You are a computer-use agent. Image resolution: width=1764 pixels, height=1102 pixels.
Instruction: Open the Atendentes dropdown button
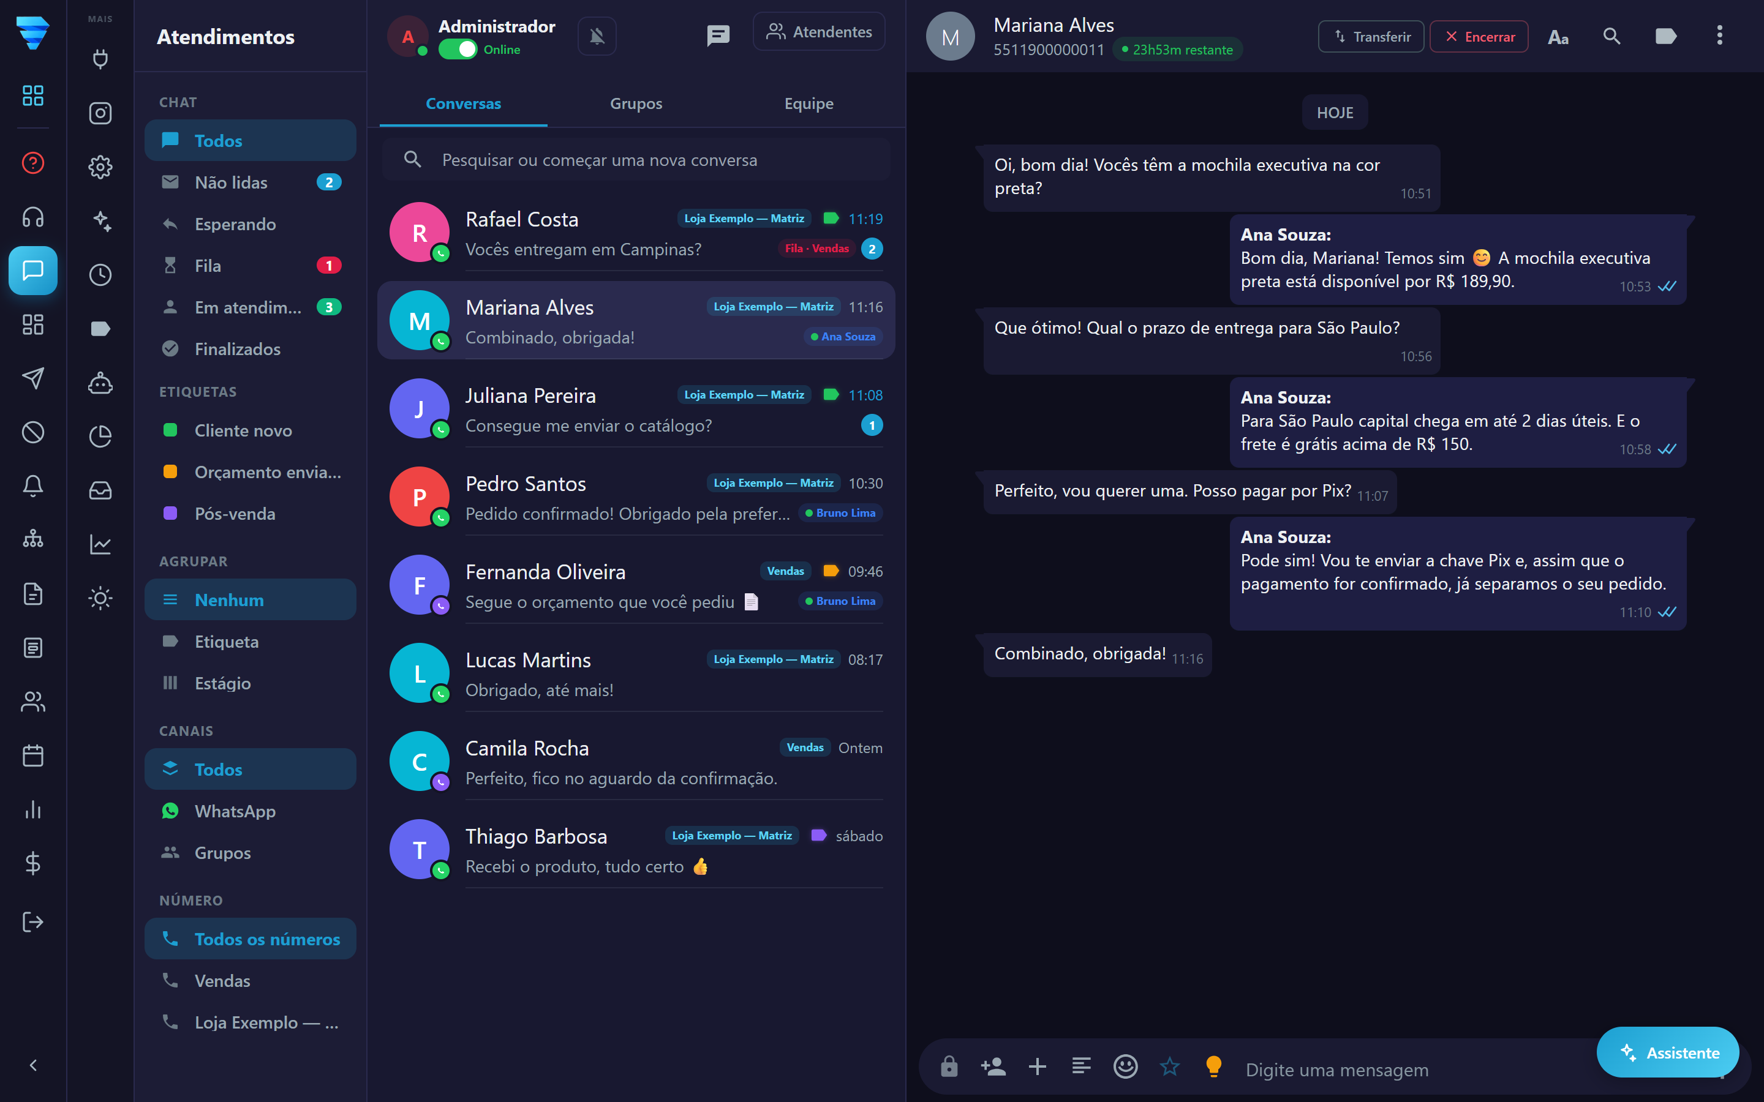pyautogui.click(x=820, y=32)
